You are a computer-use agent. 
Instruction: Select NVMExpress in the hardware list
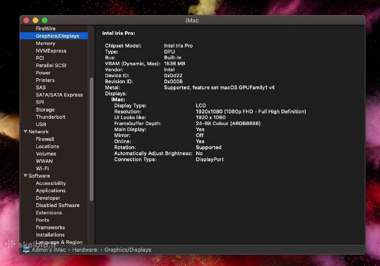(51, 51)
